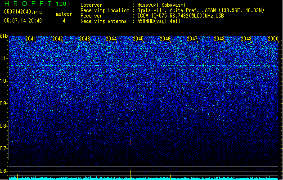Click the 2044 time marker
283x180 pixels.
click(111, 39)
